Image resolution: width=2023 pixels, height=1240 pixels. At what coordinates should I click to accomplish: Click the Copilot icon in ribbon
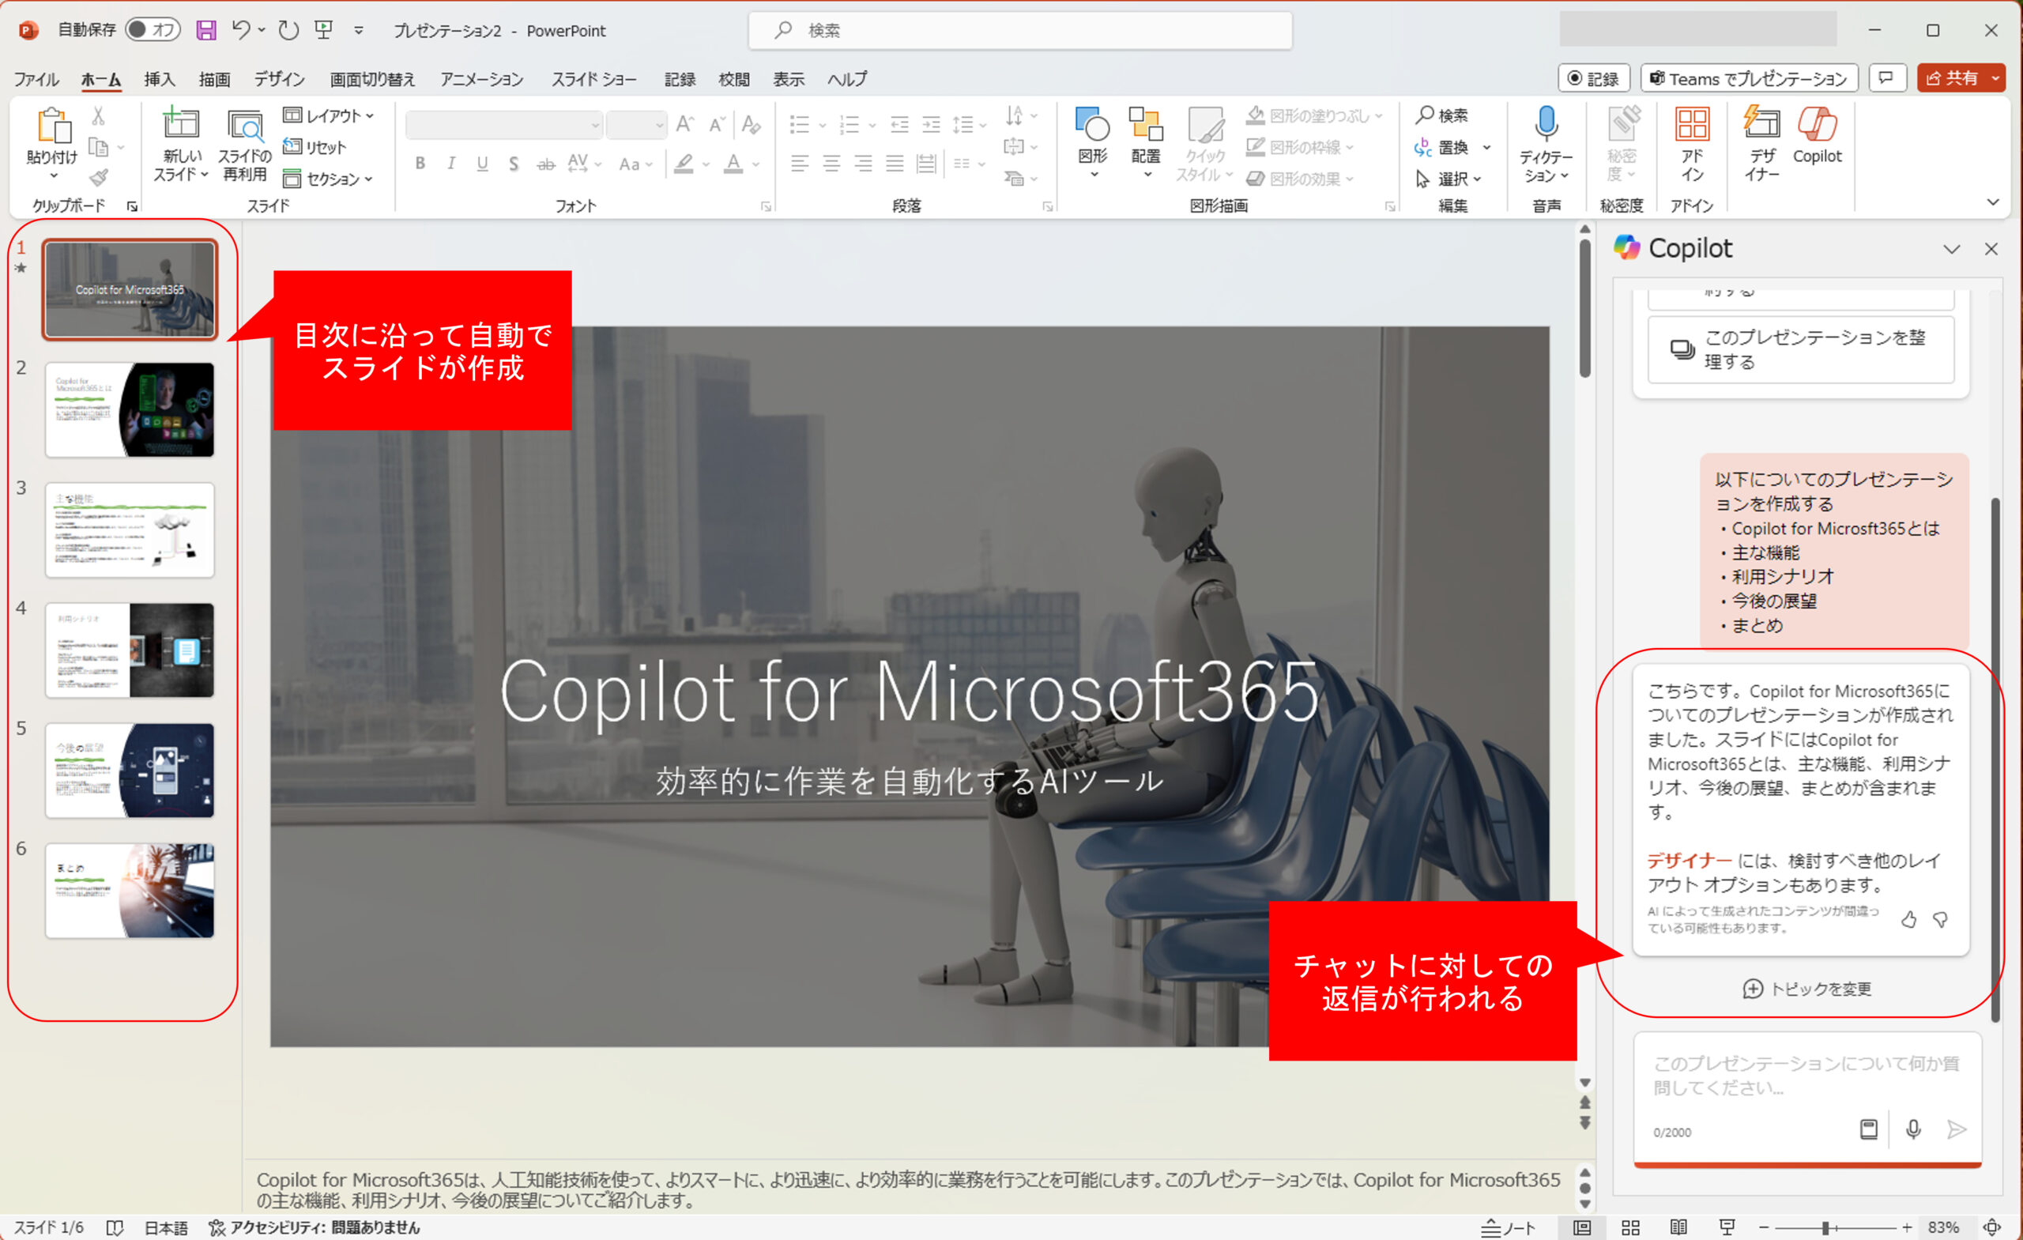[1817, 125]
